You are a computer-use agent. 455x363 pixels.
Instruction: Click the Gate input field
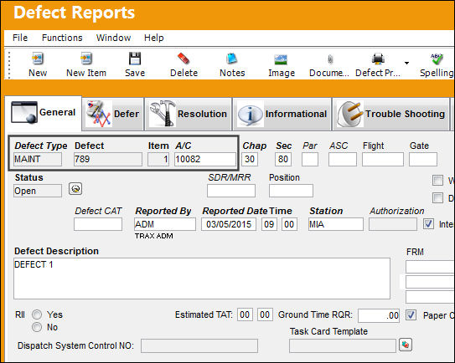pos(423,160)
